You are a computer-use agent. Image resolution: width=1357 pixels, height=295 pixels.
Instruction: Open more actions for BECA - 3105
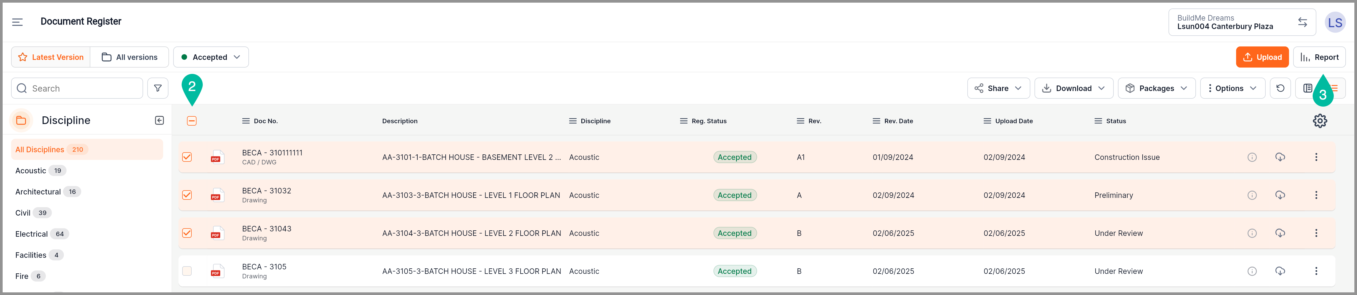(1316, 271)
